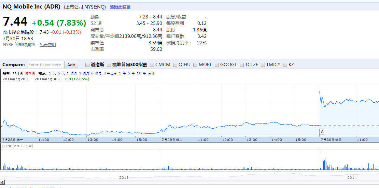Enable QIHU comparison checkbox

(x=175, y=65)
